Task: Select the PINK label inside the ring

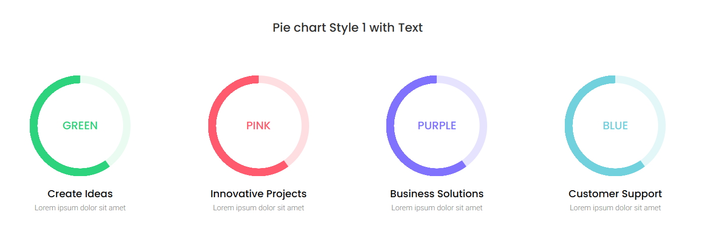Action: click(x=259, y=126)
